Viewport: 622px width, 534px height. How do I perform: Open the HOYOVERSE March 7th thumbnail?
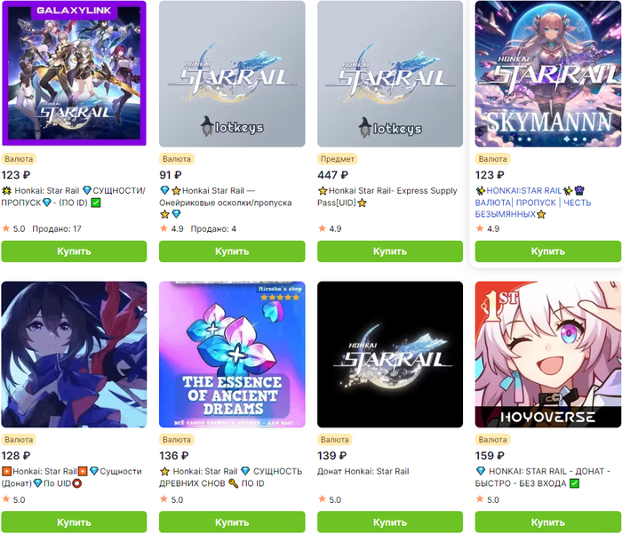click(548, 355)
